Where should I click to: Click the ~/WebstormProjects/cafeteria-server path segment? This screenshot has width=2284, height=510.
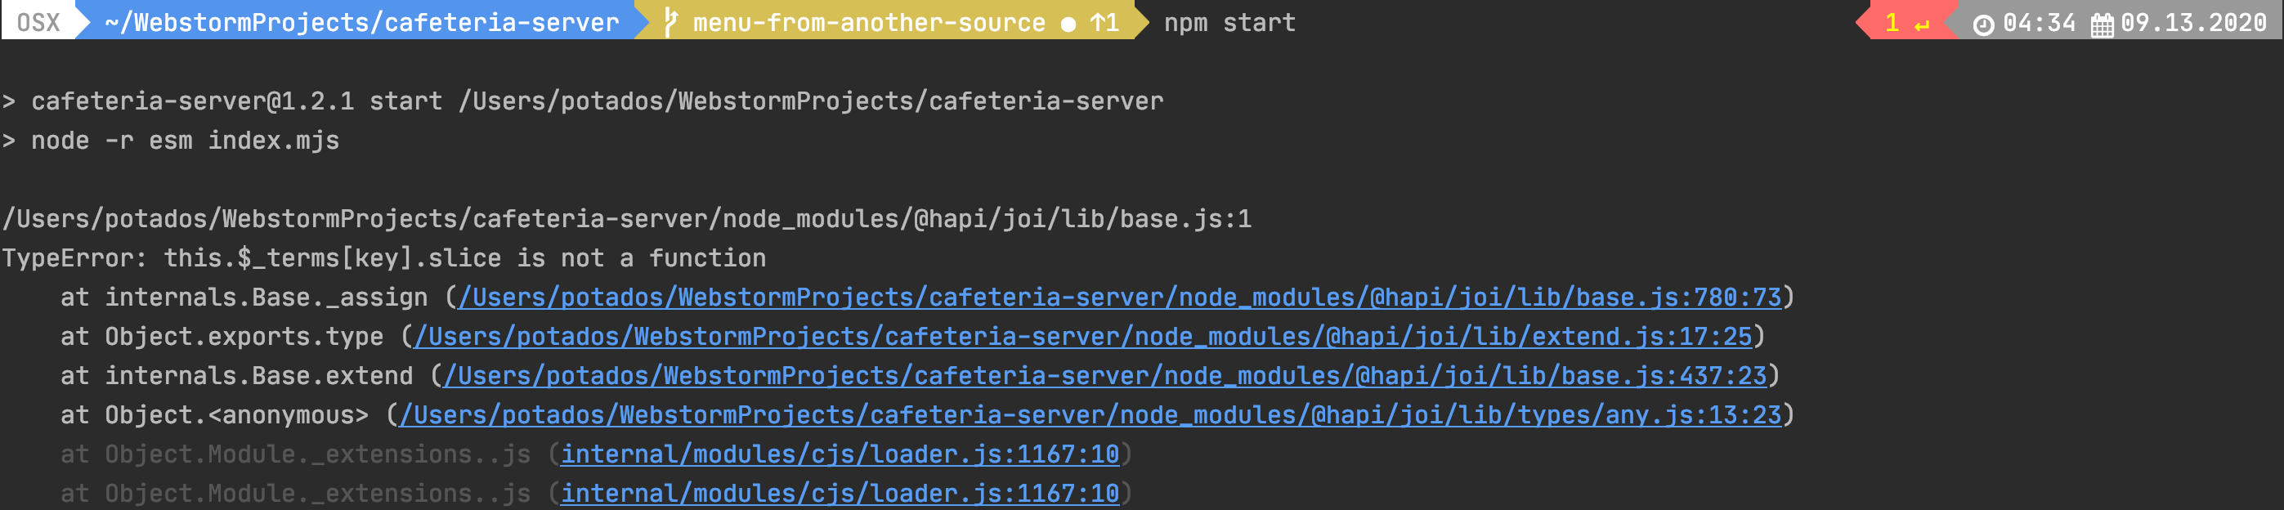pos(362,22)
